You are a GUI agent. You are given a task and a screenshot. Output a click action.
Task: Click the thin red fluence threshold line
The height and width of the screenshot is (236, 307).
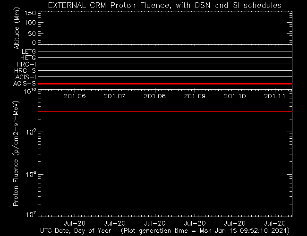[x=165, y=111]
